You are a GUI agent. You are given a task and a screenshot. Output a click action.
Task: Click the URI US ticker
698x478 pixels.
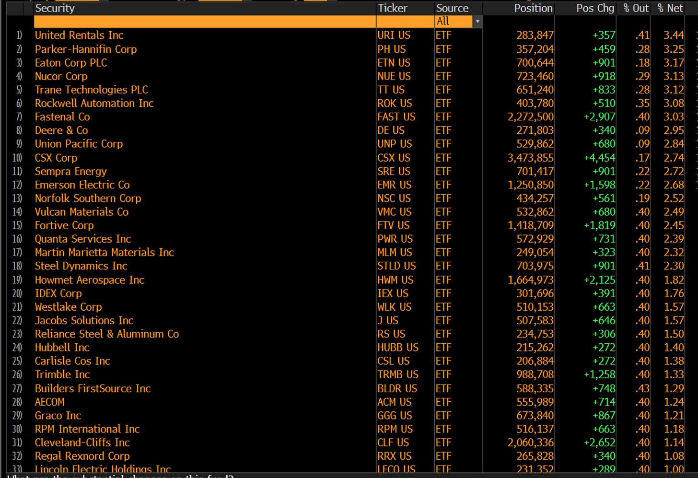pyautogui.click(x=394, y=35)
